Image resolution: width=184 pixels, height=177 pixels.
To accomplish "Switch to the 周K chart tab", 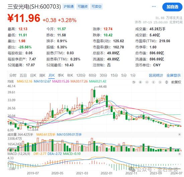I will 42,75.
